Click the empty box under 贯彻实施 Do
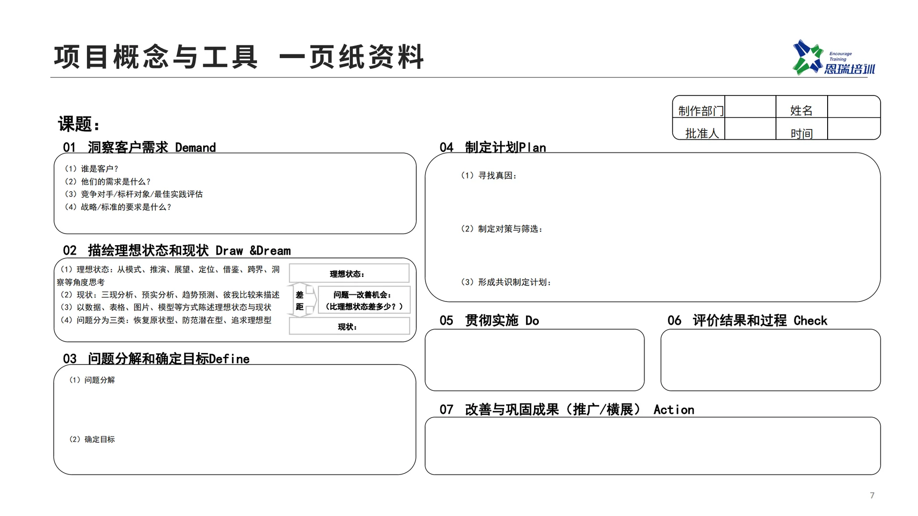This screenshot has width=918, height=516. click(x=535, y=360)
